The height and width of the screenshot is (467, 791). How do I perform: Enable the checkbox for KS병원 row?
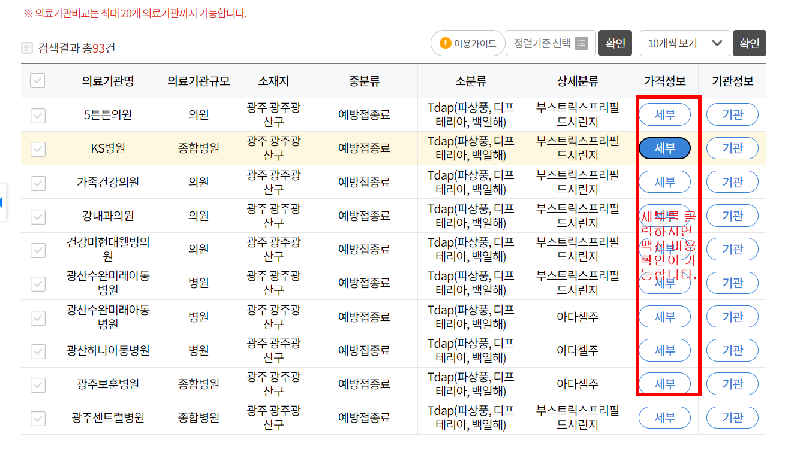(38, 148)
